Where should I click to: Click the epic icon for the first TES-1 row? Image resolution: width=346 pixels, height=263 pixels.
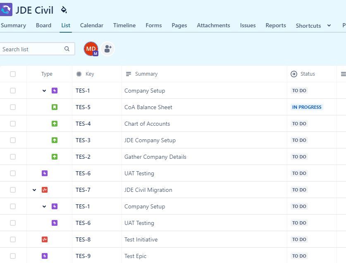pyautogui.click(x=55, y=91)
